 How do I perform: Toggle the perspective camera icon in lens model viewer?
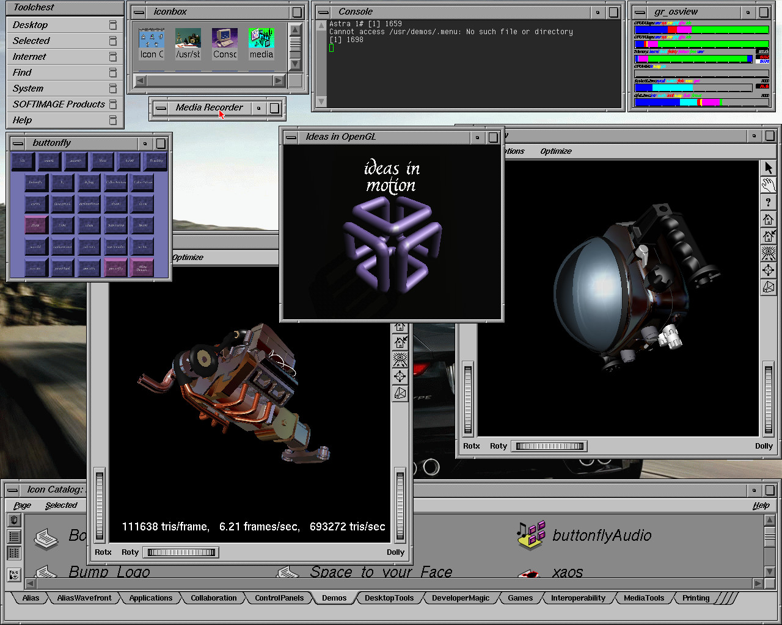click(769, 287)
